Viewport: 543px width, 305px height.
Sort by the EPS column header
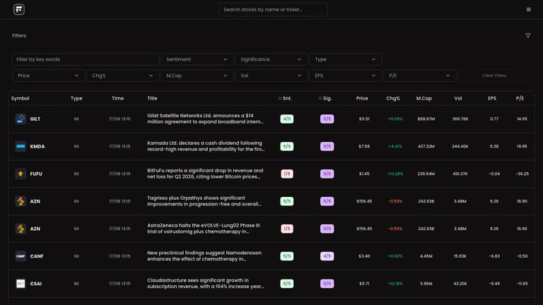tap(492, 98)
